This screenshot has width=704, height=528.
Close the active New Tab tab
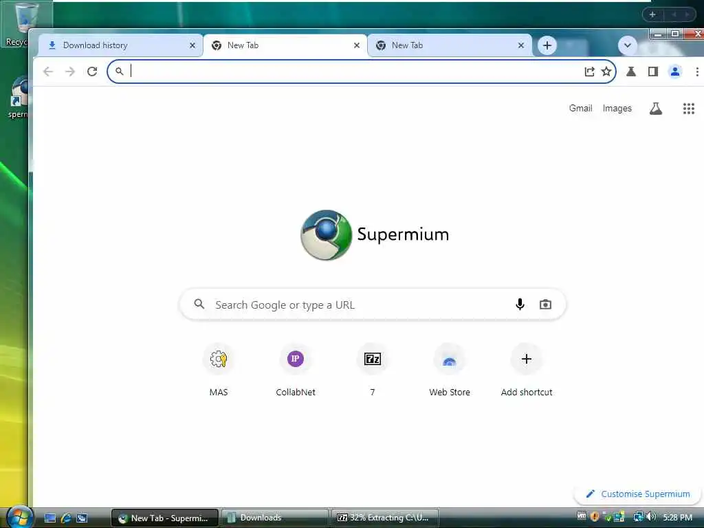click(357, 45)
